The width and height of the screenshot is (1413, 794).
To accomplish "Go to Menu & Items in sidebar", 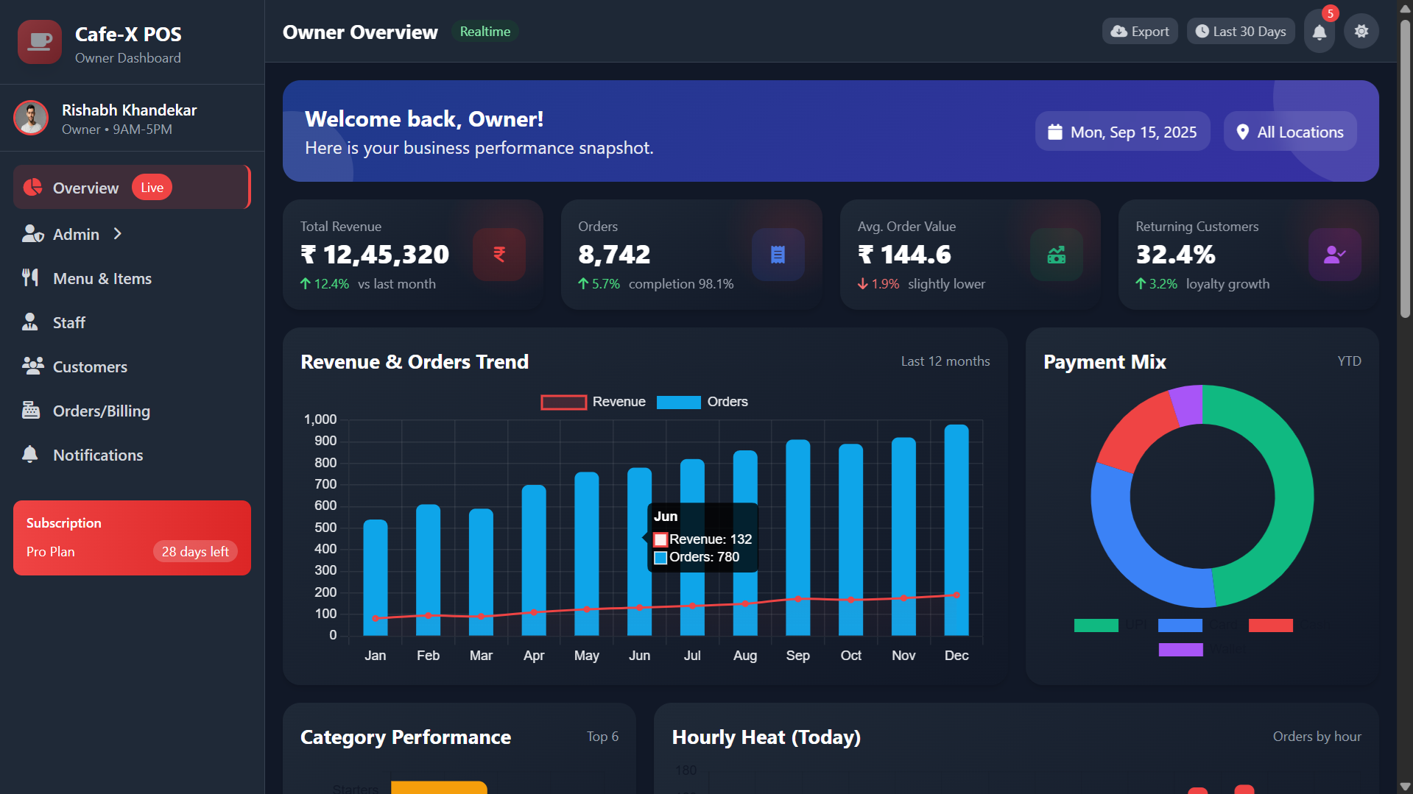I will pos(102,279).
